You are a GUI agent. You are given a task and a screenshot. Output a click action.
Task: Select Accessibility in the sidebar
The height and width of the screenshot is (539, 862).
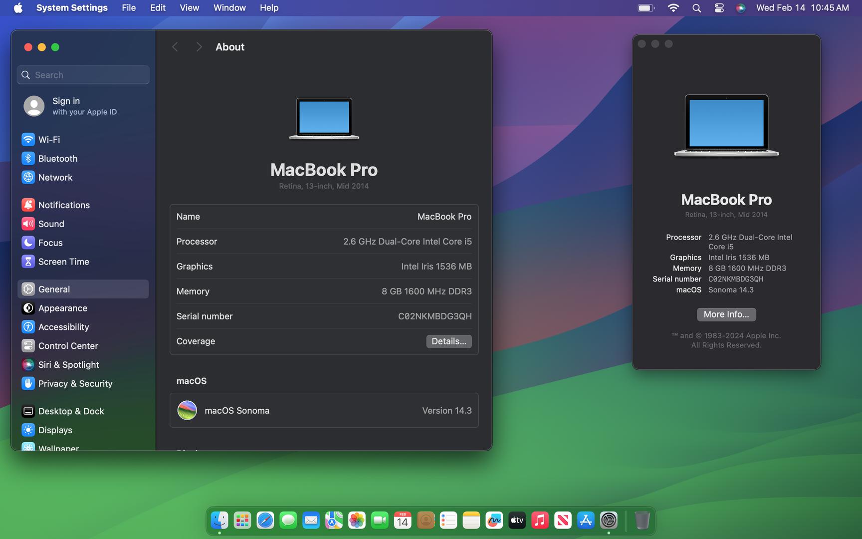click(63, 327)
